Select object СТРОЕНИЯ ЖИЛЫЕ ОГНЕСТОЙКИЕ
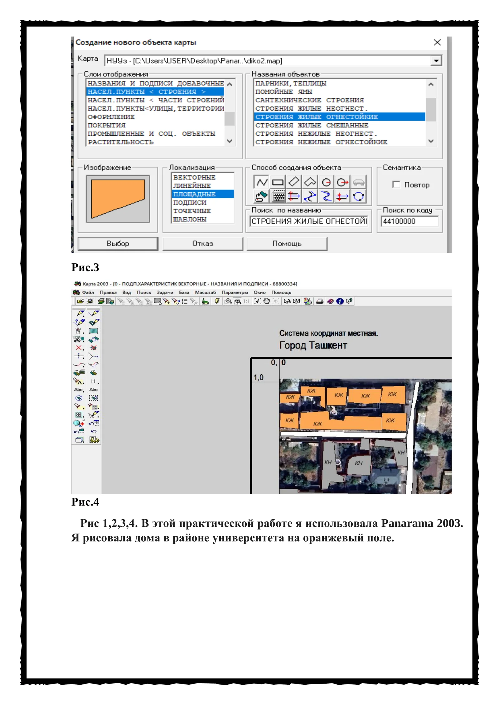This screenshot has width=499, height=705. 340,117
